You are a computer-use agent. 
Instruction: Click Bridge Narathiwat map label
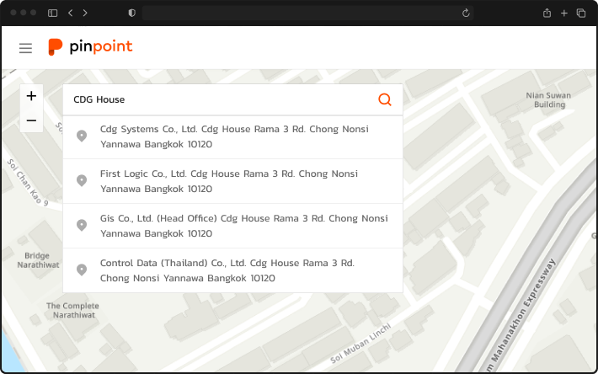(x=38, y=260)
